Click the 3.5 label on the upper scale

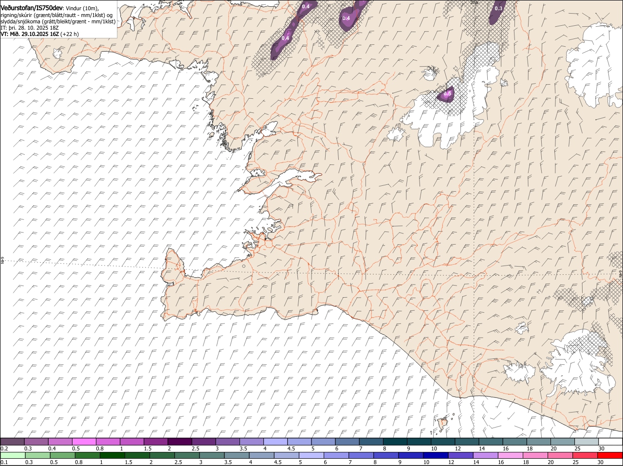(x=243, y=448)
